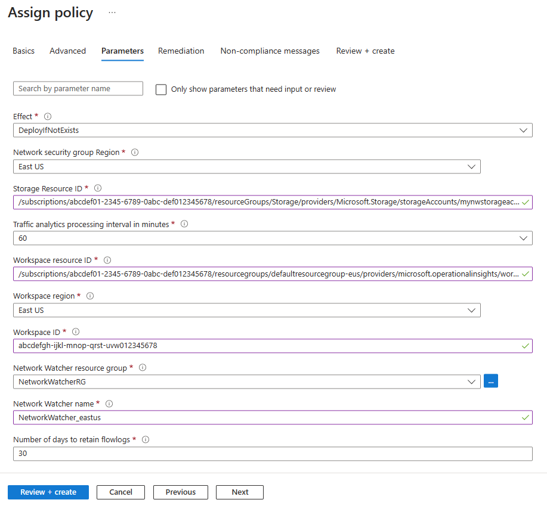
Task: Click info icon beside Network Watcher name
Action: tap(109, 404)
